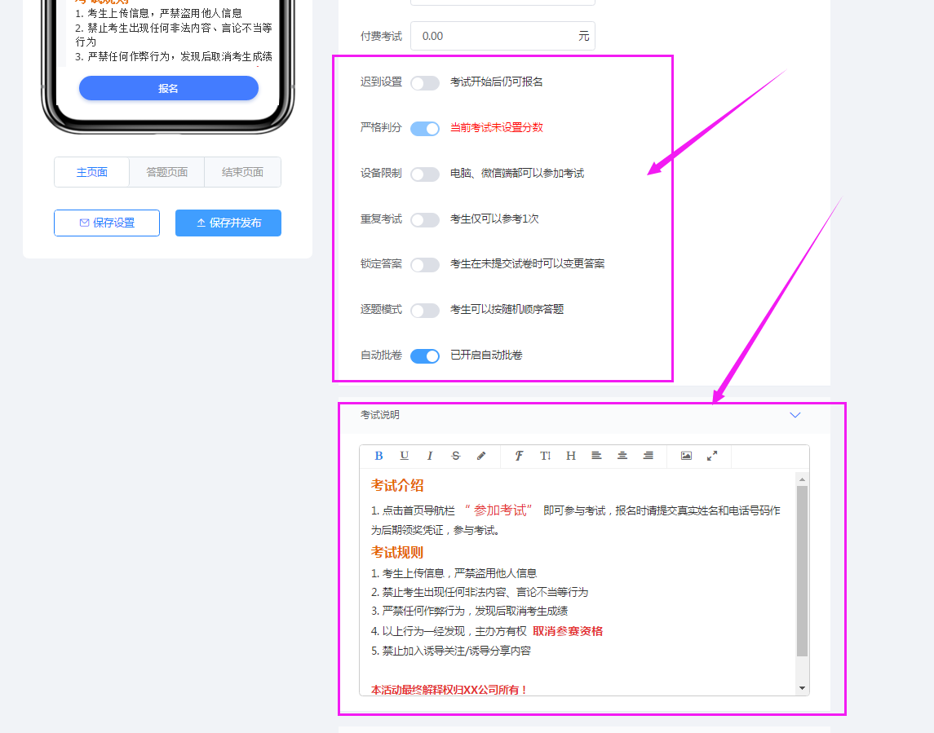Click the 考生在未提交试卷时可以变更答案 description

(x=527, y=264)
